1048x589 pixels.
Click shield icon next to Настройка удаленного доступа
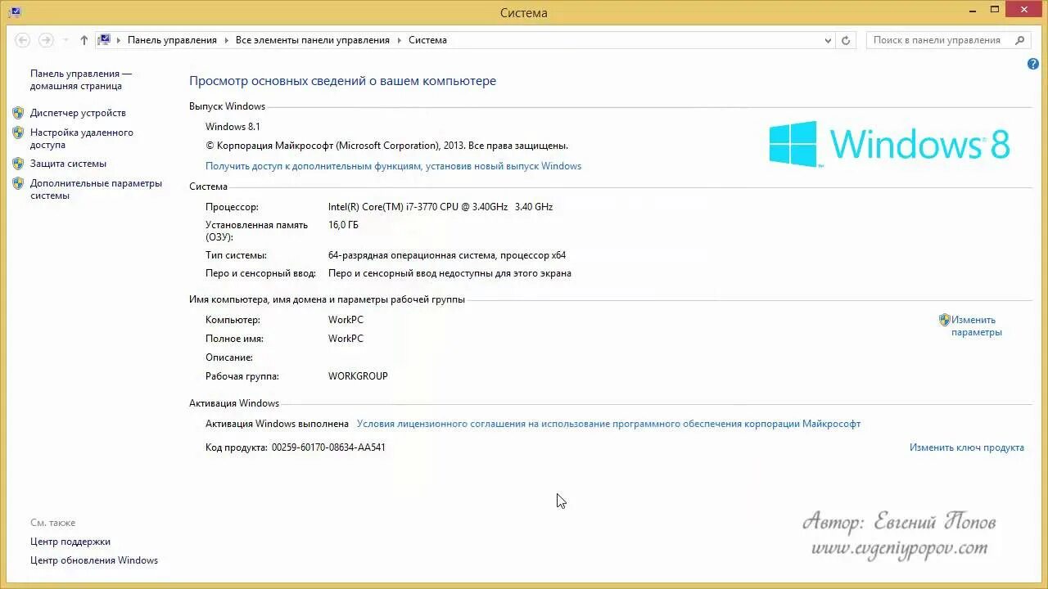click(x=18, y=133)
